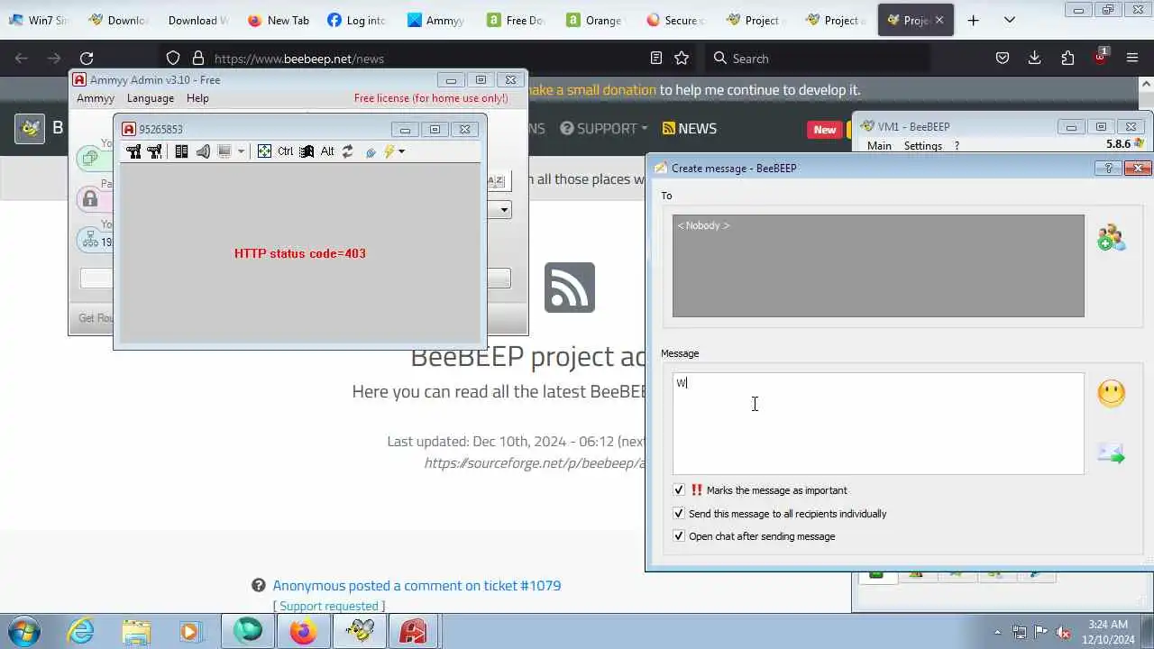Expand the SUPPORT dropdown in website navigation
This screenshot has width=1154, height=649.
[603, 129]
